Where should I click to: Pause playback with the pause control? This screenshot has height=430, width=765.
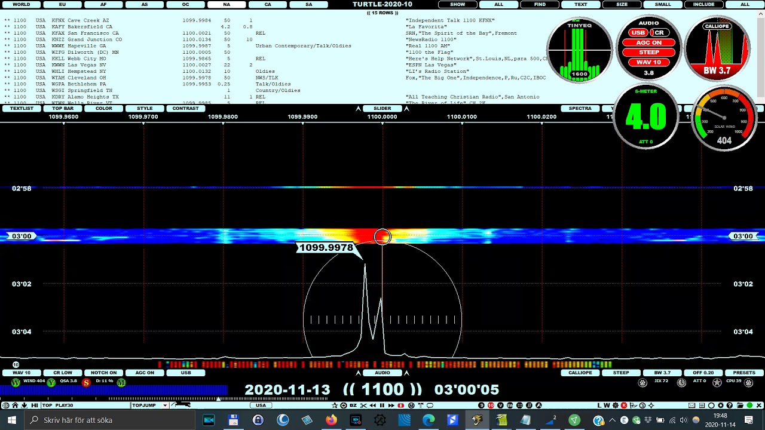pos(382,406)
